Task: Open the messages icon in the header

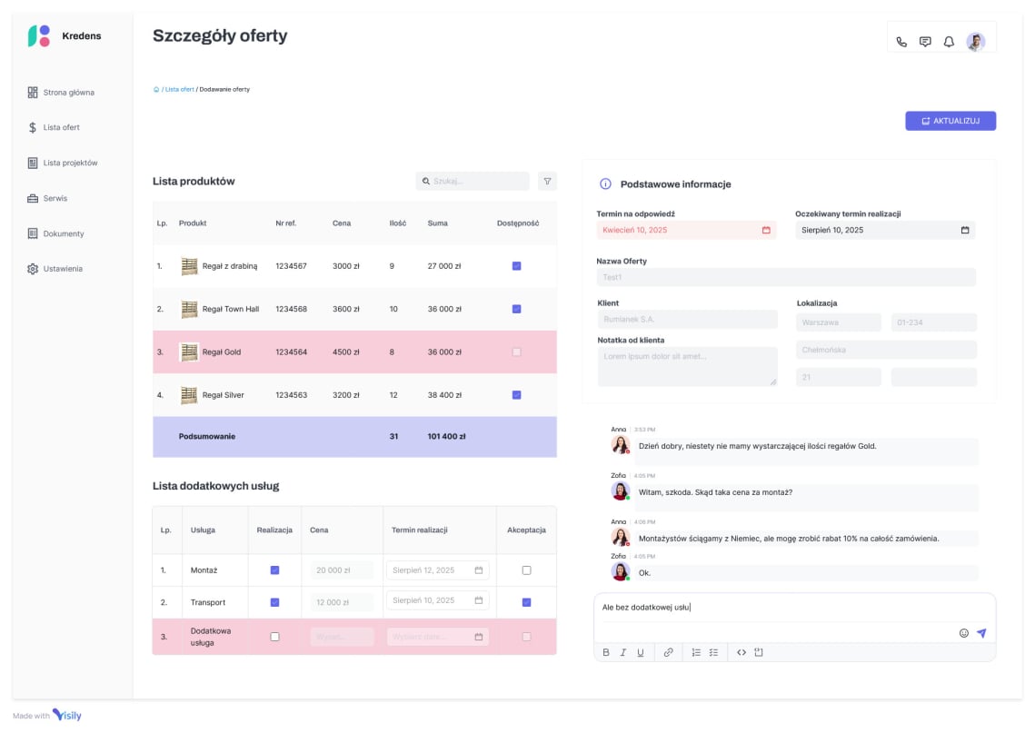Action: (925, 42)
